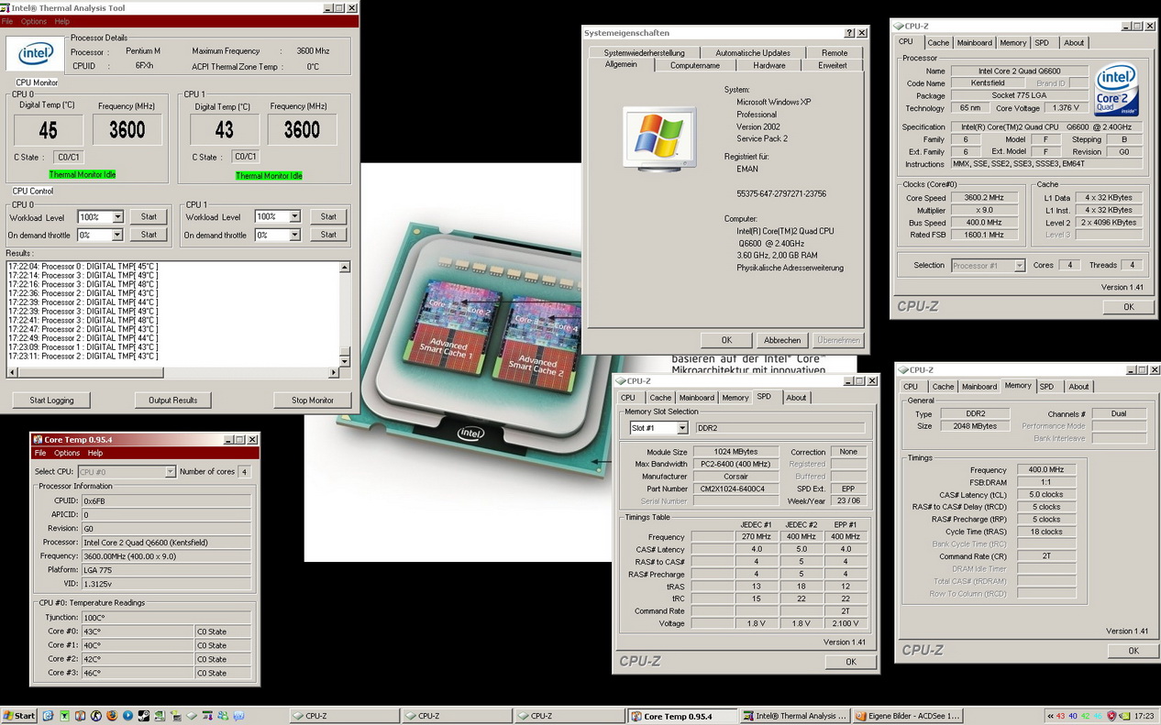Open CPU 0 Workload Level dropdown
Screen dimensions: 1161x725
pos(117,217)
